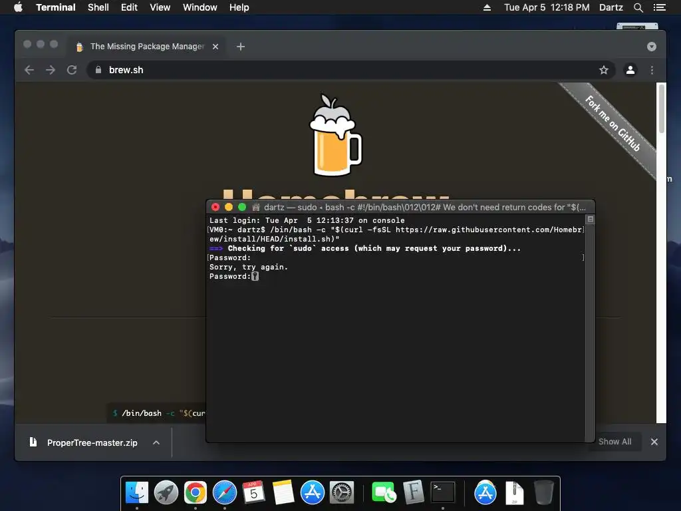Click the 'Checking for sudo access' line
This screenshot has width=681, height=511.
point(365,249)
